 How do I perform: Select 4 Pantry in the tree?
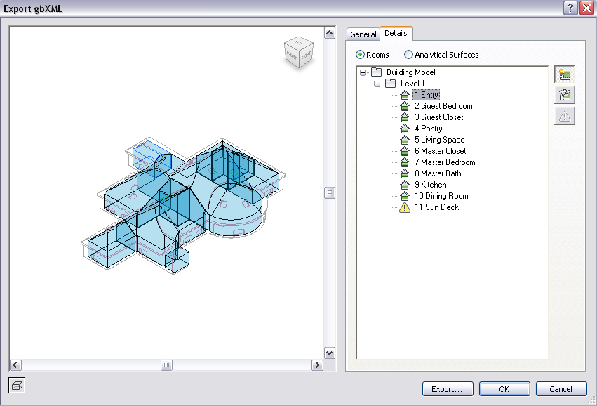tap(429, 129)
